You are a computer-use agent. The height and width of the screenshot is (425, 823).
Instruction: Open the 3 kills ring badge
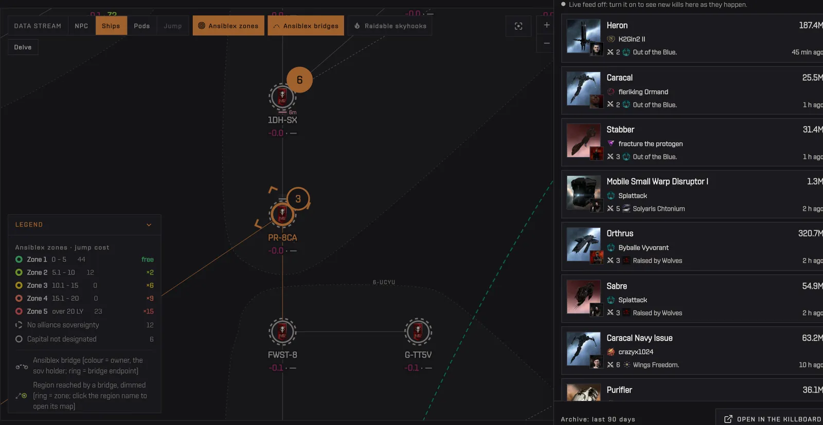pos(298,199)
